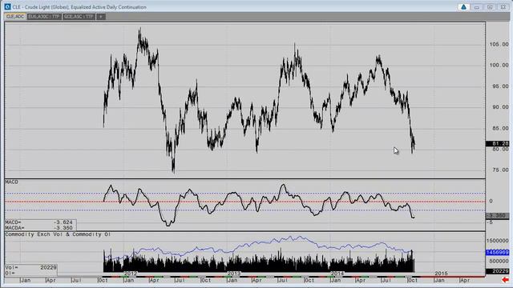This screenshot has height=288, width=513.
Task: Click the 2015 year label on time axis
Action: pyautogui.click(x=441, y=274)
